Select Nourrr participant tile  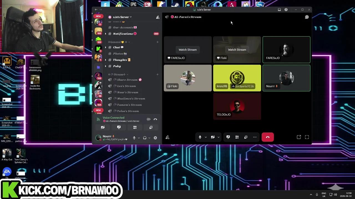(286, 78)
